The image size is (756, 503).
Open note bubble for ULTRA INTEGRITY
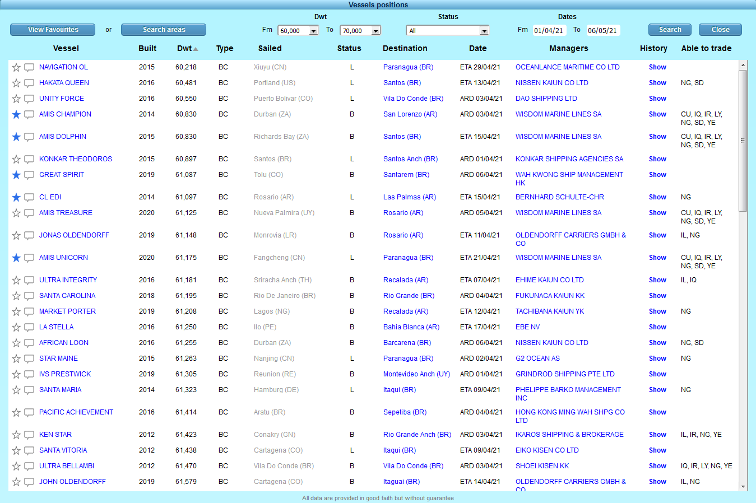click(29, 281)
